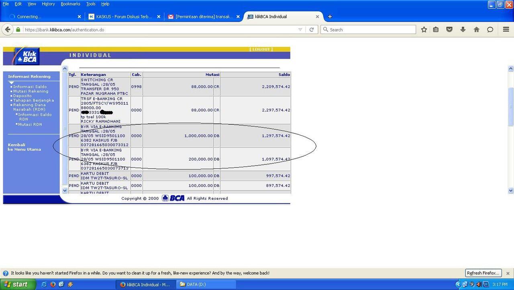The width and height of the screenshot is (514, 290).
Task: Focus the URL address bar
Action: pyautogui.click(x=161, y=30)
